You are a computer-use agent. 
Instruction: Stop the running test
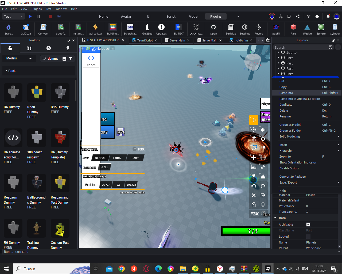coord(50,16)
